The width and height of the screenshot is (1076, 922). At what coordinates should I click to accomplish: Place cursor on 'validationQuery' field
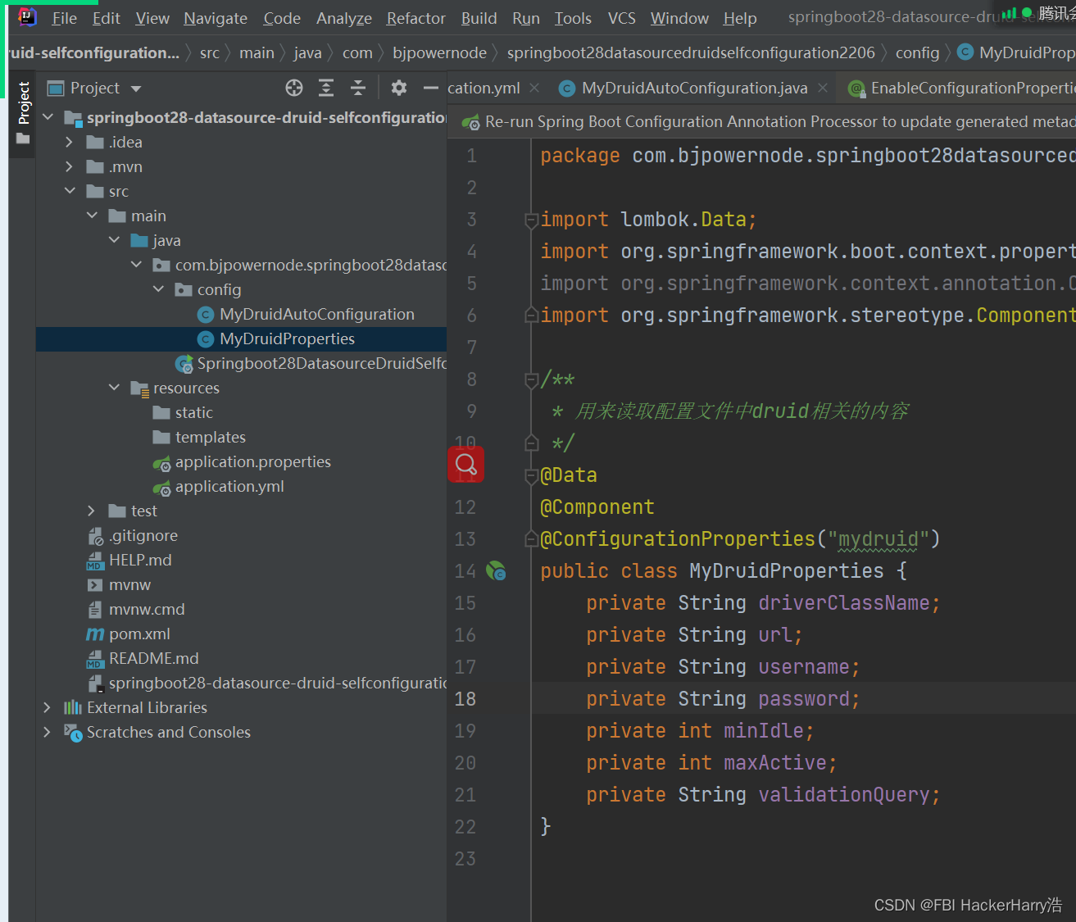[x=844, y=795]
